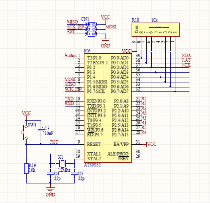
Task: Click the ALE/PROG pin name on IC6
Action: tap(118, 154)
